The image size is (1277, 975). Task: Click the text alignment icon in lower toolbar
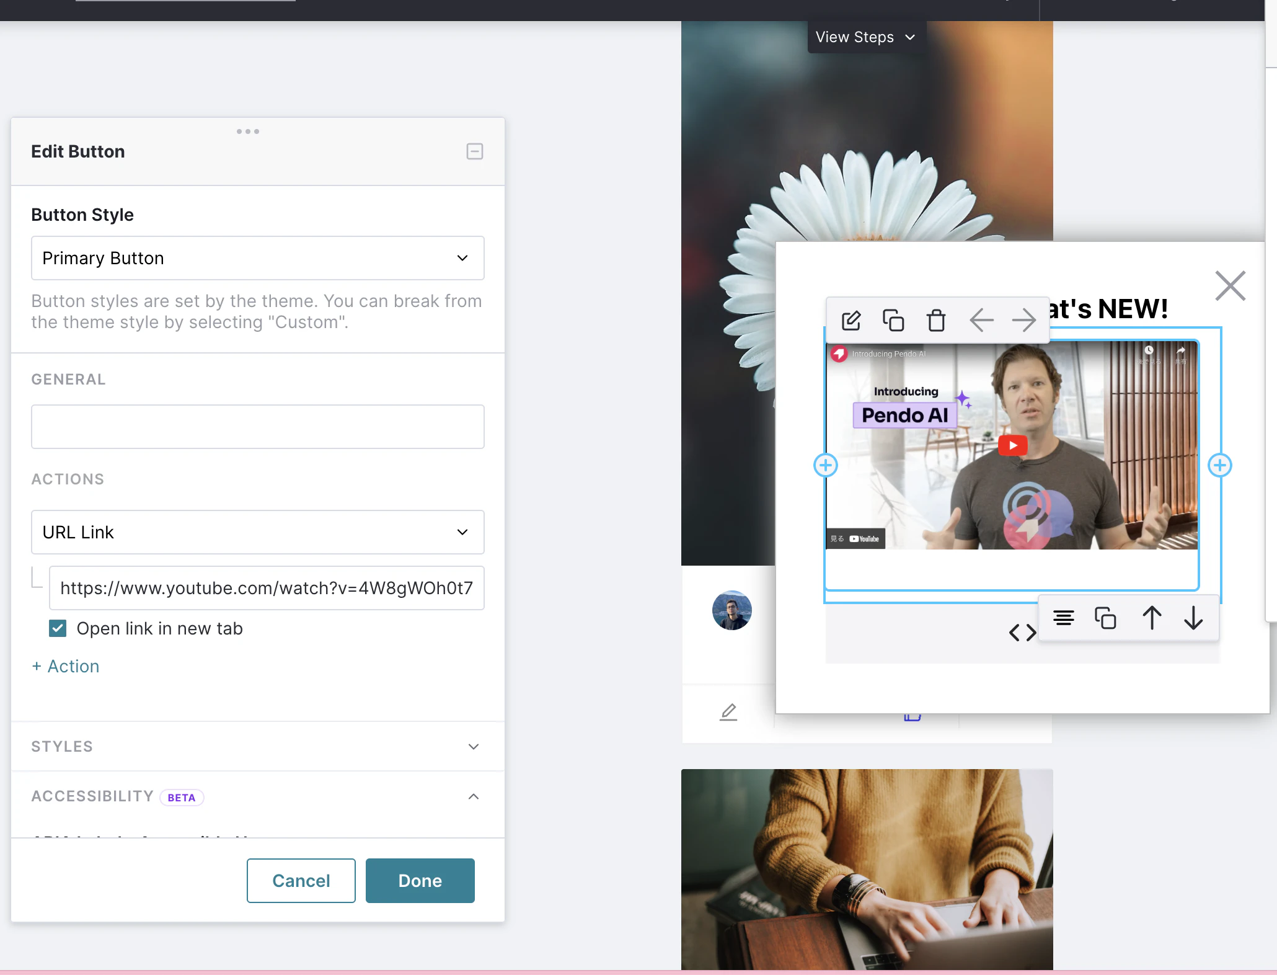[1064, 618]
